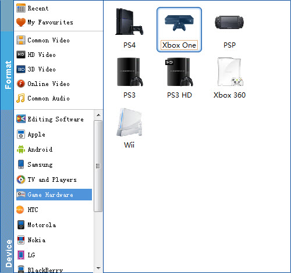Select the LG device label
This screenshot has width=291, height=273.
pyautogui.click(x=31, y=255)
